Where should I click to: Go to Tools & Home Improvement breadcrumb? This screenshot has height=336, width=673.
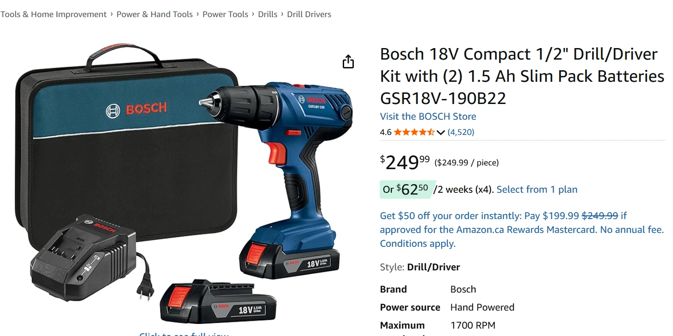[x=54, y=14]
